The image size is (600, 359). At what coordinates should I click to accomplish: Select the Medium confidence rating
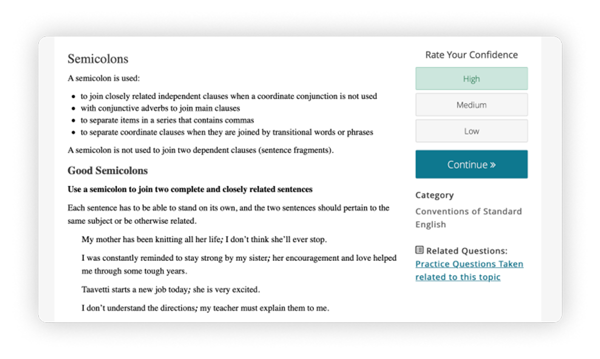(471, 104)
